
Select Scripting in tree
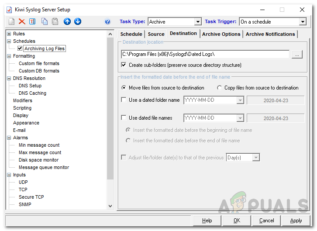22,108
